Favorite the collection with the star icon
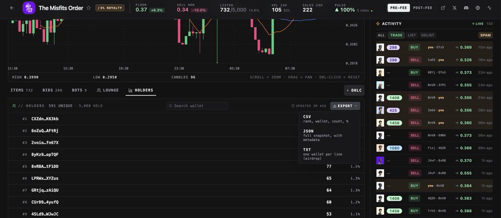 click(89, 8)
